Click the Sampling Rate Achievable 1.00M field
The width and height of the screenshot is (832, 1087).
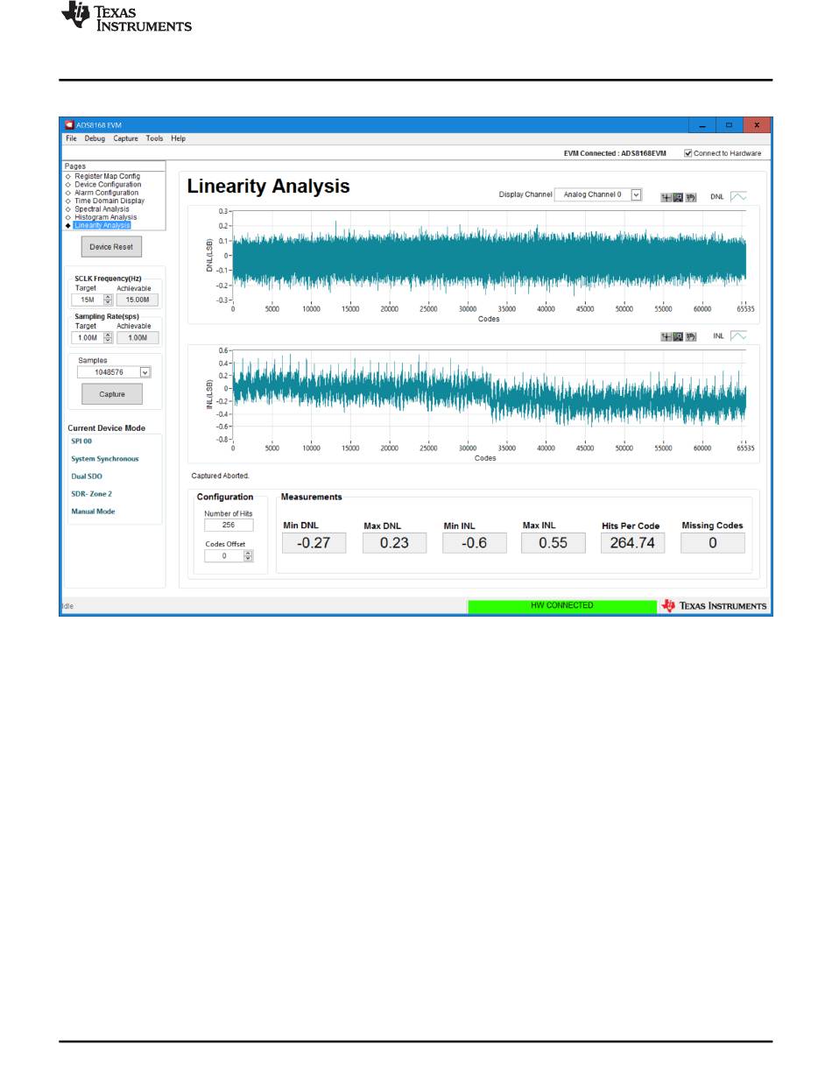point(137,337)
